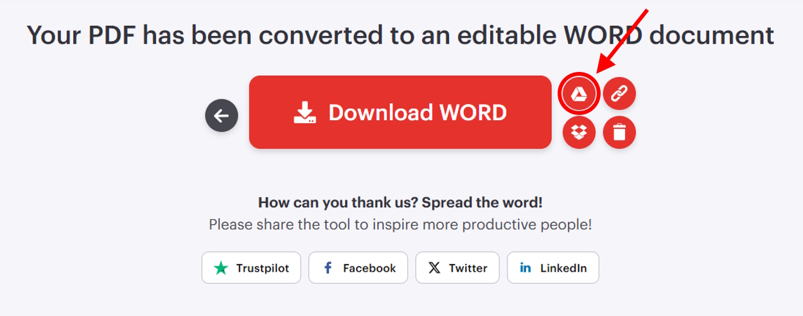Click the X logo beside Twitter
The image size is (803, 316).
pos(434,268)
